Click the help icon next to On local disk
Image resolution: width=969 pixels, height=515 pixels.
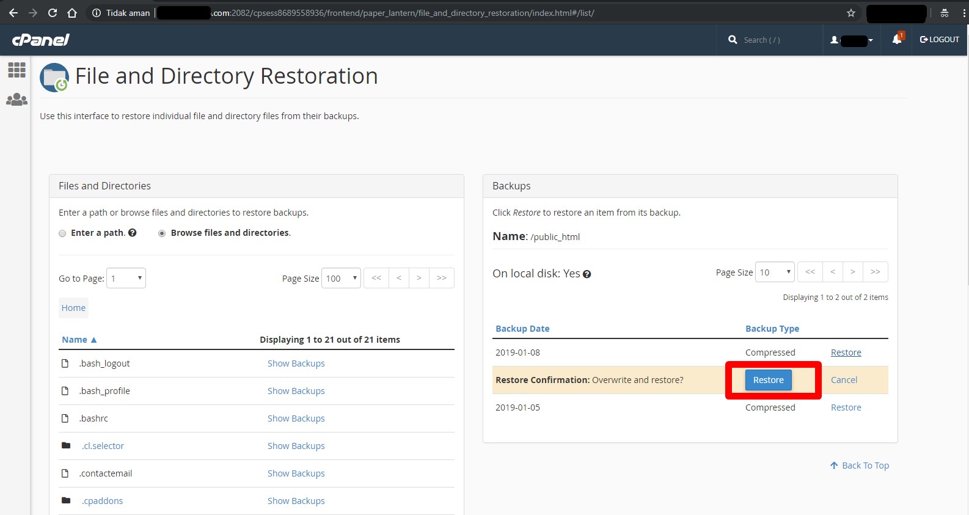pos(587,274)
